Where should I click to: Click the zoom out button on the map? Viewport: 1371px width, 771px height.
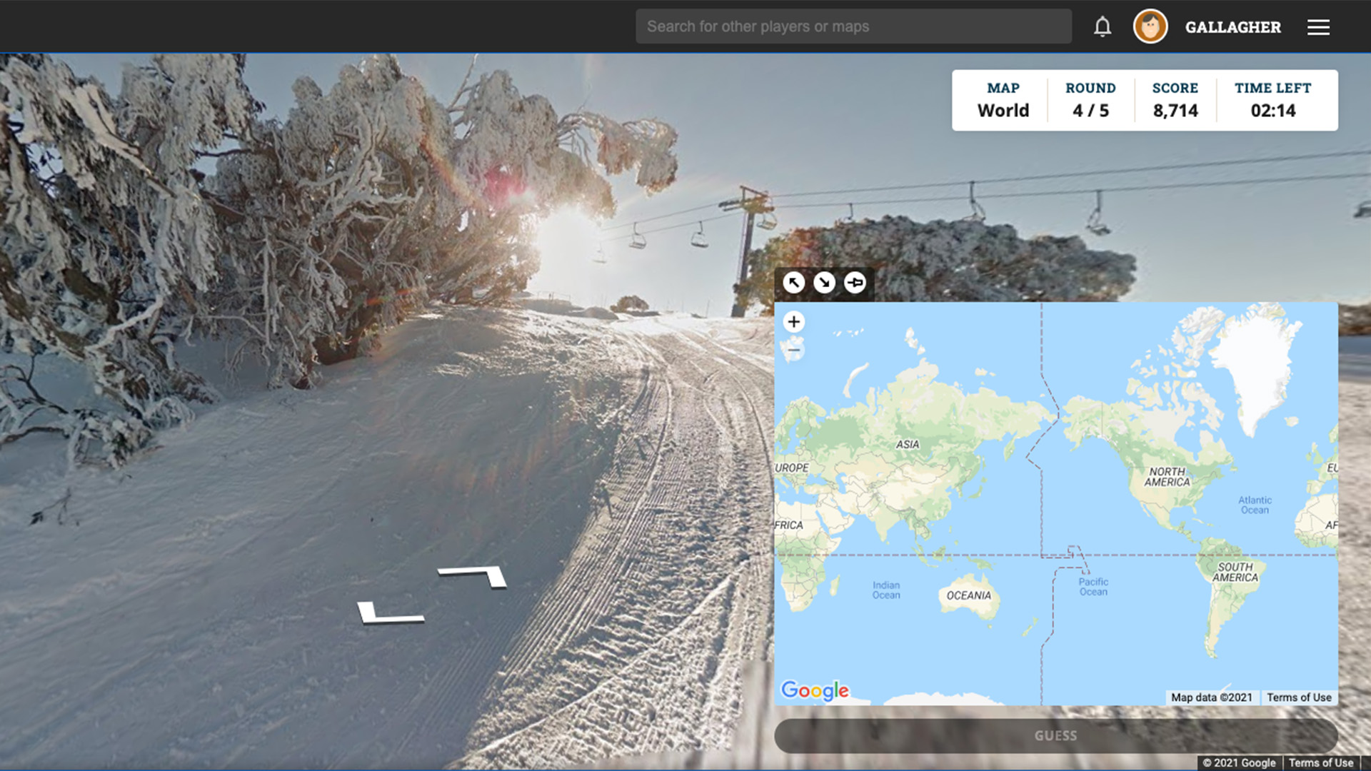click(x=794, y=351)
